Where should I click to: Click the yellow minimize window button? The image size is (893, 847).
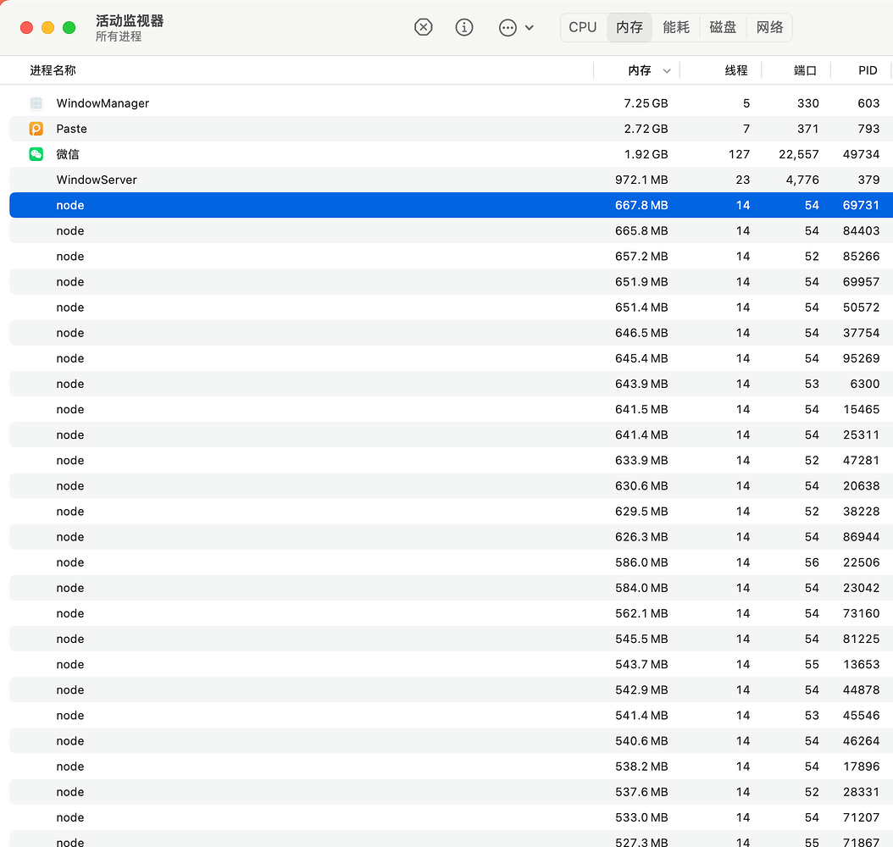pos(47,27)
